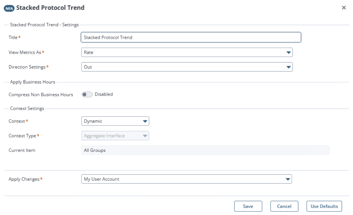Click into the Title text field
The height and width of the screenshot is (215, 353).
191,37
